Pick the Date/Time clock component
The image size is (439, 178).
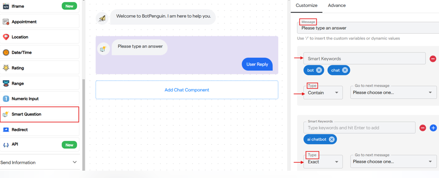point(6,52)
